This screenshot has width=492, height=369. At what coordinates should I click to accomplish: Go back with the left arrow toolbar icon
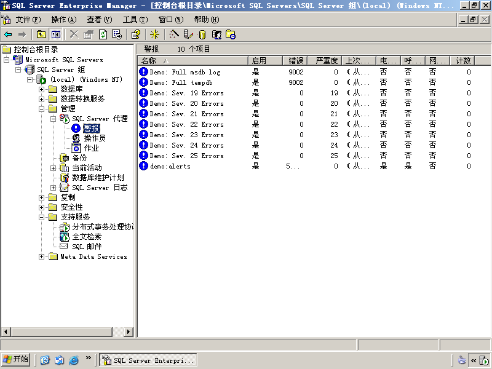[8, 34]
